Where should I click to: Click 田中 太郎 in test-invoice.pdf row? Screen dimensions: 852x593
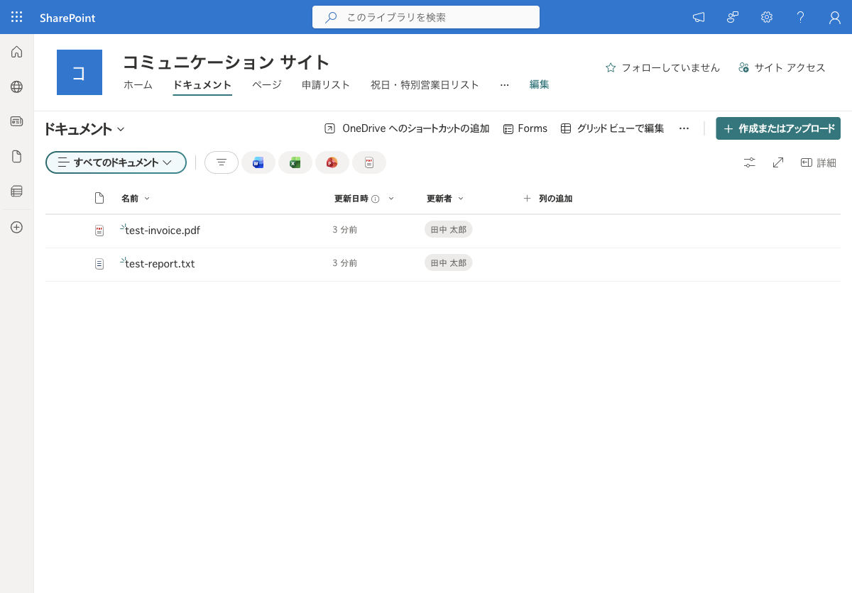449,230
